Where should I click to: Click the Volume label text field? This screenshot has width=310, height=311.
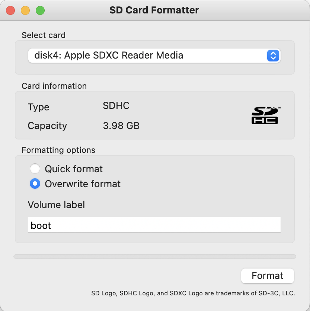[154, 224]
